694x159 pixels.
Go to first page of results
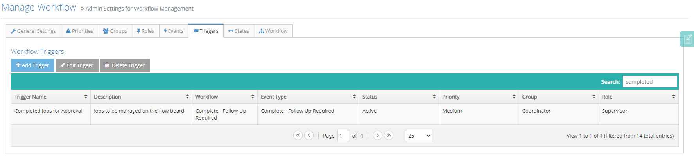click(298, 135)
